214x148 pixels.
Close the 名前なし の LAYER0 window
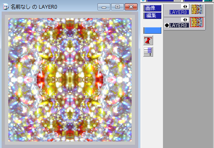[131, 7]
